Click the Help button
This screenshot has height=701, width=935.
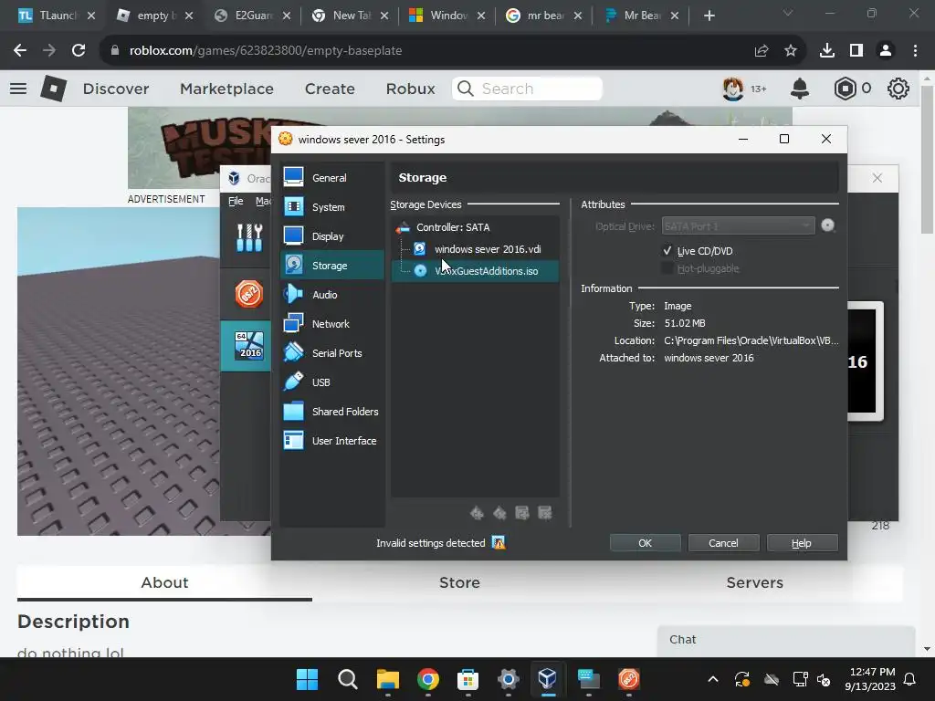pyautogui.click(x=802, y=543)
